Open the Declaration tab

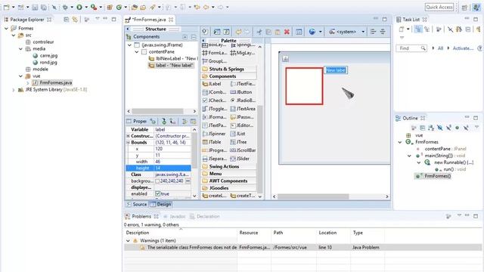click(205, 217)
